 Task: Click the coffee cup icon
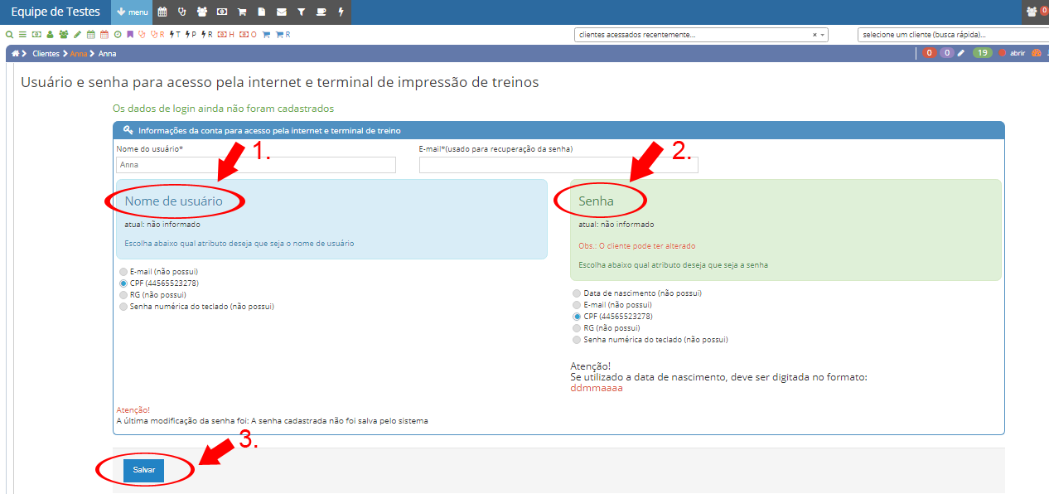[321, 12]
